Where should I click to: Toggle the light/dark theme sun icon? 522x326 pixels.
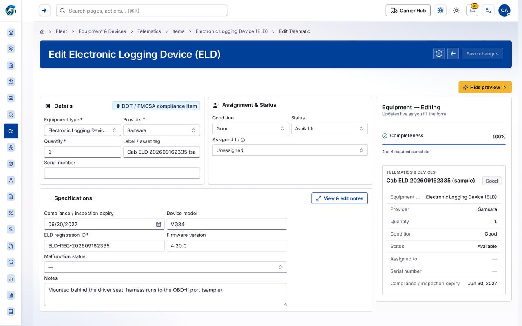[456, 11]
